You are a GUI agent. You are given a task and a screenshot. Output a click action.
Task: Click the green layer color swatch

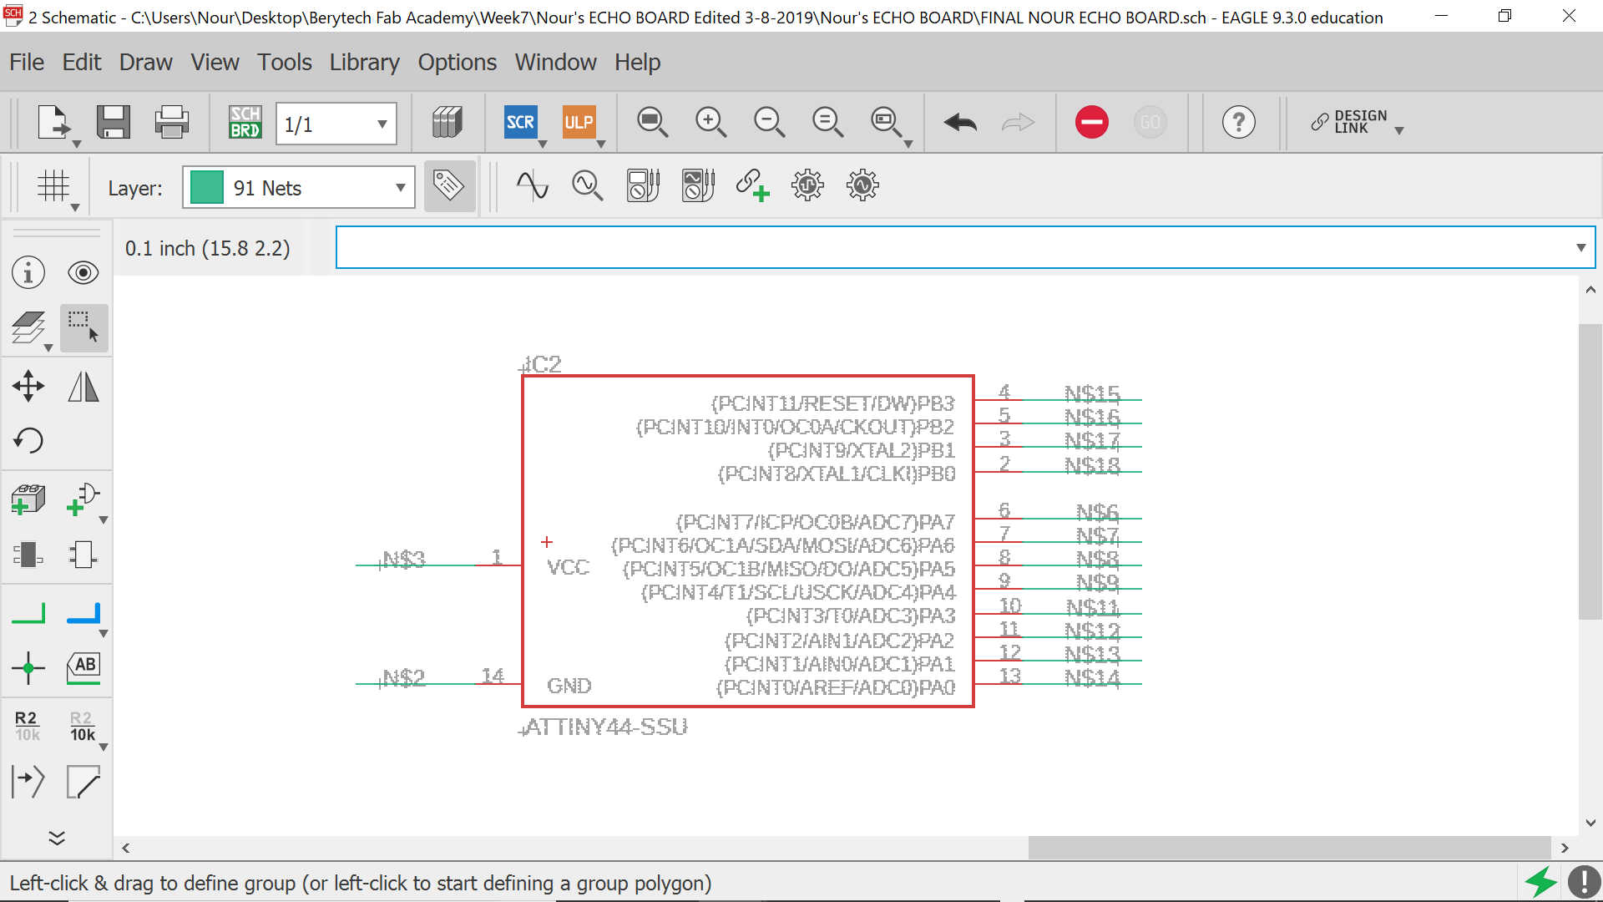(x=206, y=187)
